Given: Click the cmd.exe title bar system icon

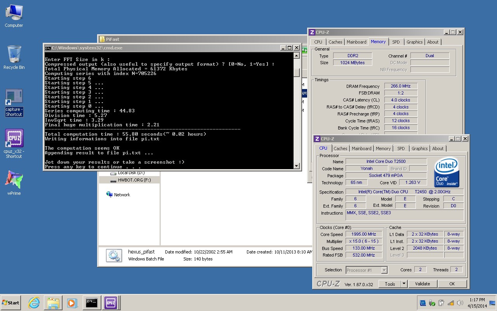Looking at the screenshot, I should 48,48.
